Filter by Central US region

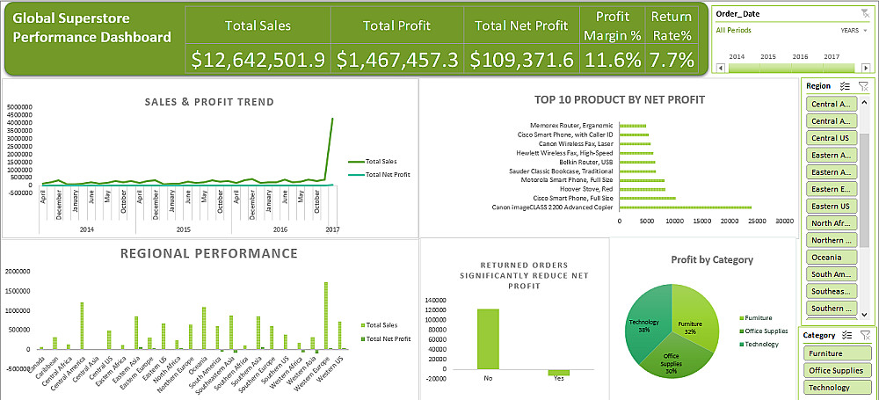point(832,138)
